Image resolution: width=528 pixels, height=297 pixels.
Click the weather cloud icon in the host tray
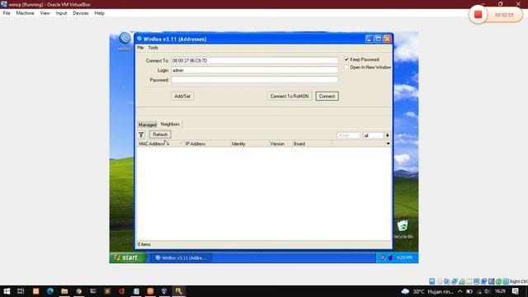point(405,291)
